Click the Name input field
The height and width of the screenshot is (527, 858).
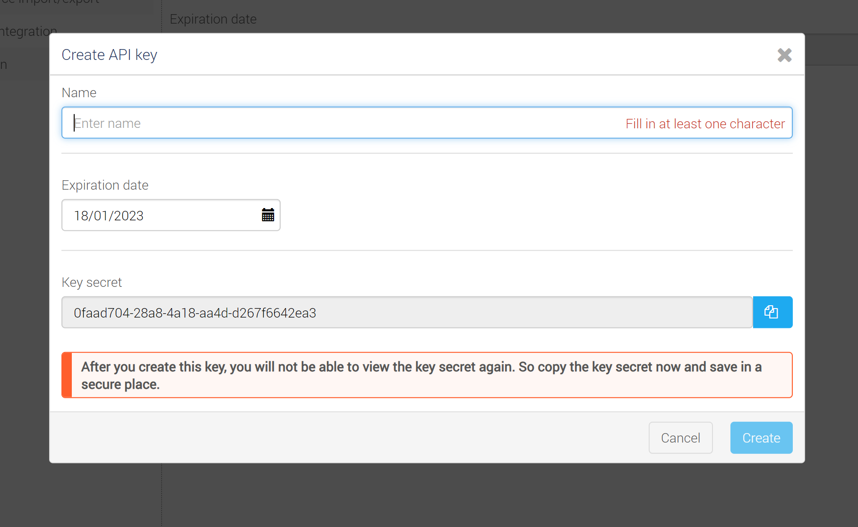331,123
